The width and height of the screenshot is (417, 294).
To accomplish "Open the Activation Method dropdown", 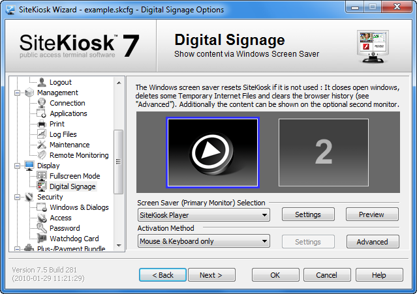I will click(204, 241).
